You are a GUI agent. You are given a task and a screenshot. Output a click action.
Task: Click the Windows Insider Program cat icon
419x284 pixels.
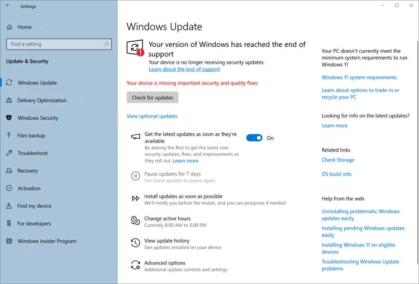pyautogui.click(x=9, y=241)
